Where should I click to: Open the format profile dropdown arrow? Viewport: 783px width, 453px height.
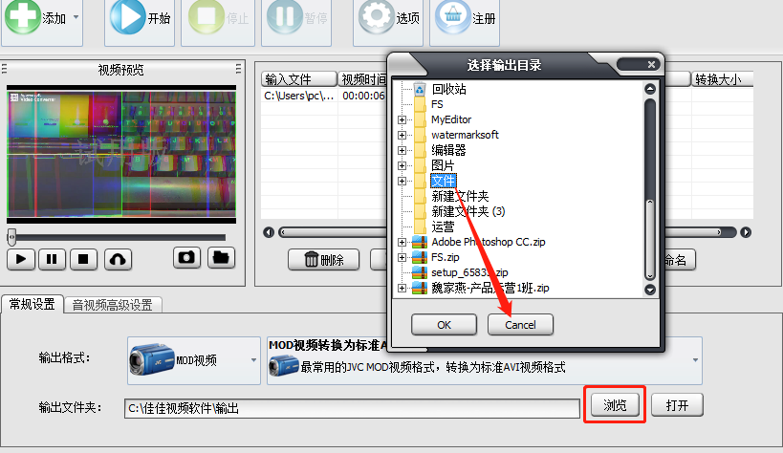[695, 359]
